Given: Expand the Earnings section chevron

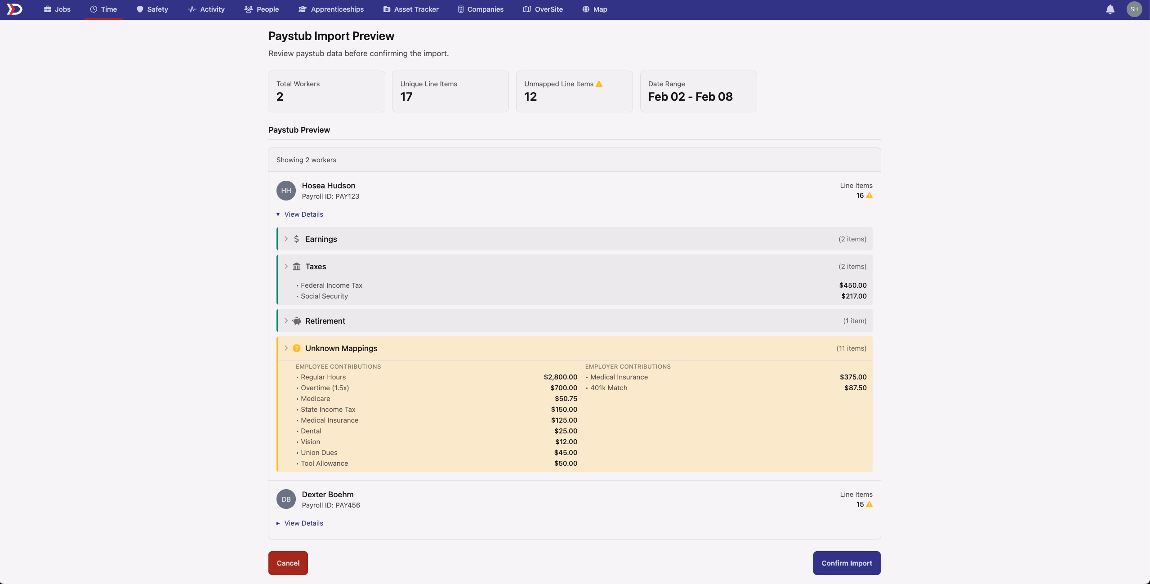Looking at the screenshot, I should (x=286, y=239).
